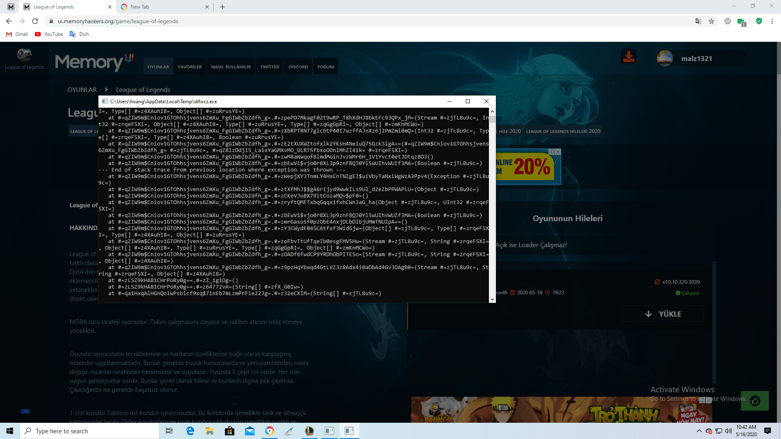Minimize the skfwcz.exe console window
Viewport: 781px width, 439px height.
pos(449,101)
